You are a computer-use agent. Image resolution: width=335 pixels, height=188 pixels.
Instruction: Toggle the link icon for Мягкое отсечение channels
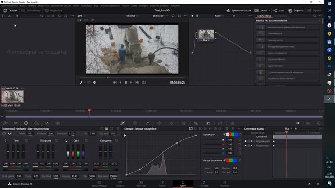tap(225, 160)
